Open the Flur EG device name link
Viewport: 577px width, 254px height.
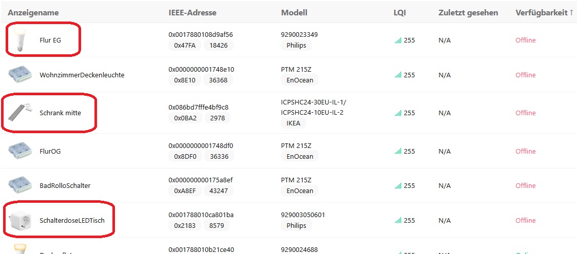pos(50,40)
